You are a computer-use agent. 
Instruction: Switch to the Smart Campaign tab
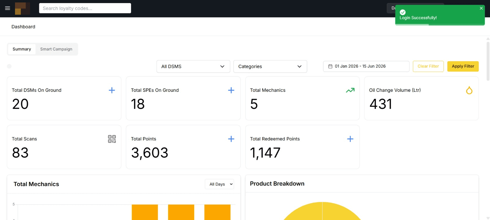click(56, 49)
